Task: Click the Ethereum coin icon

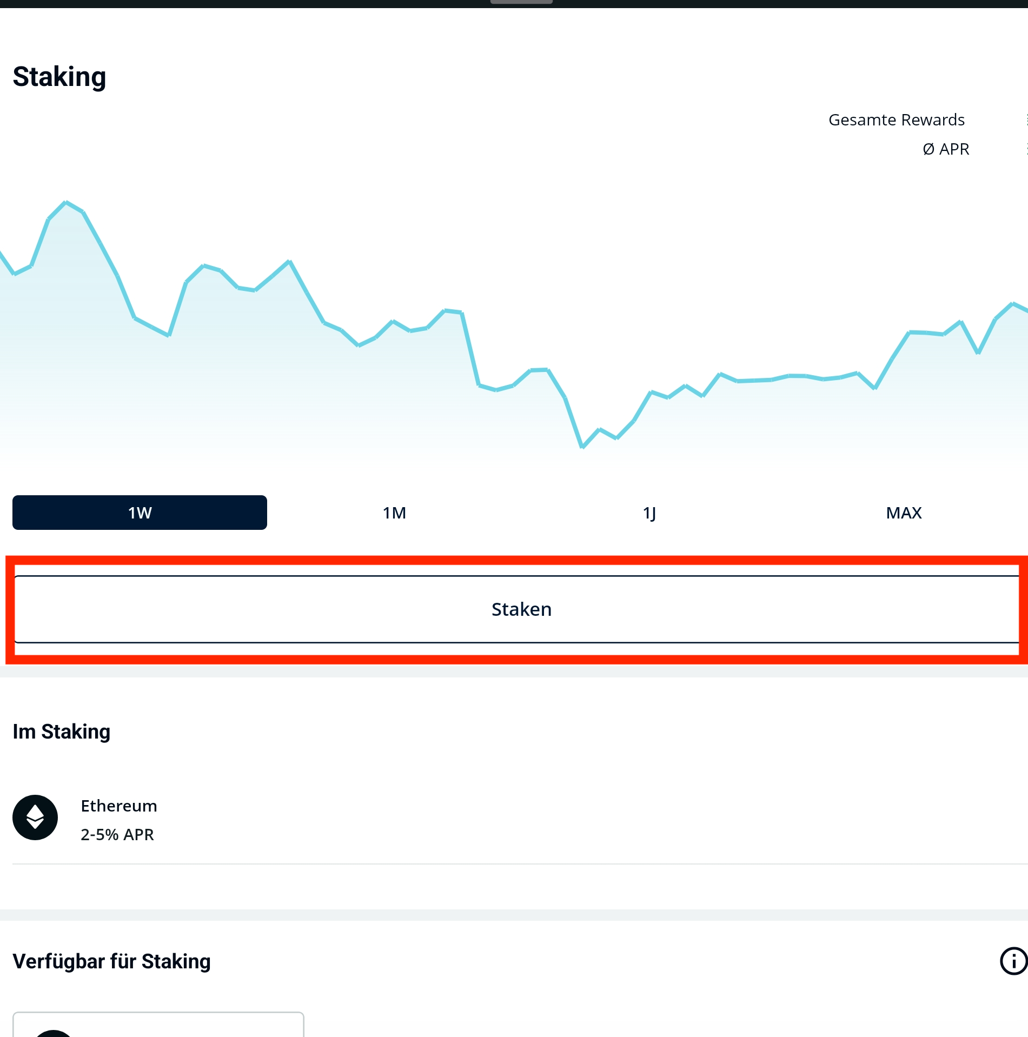Action: point(35,817)
